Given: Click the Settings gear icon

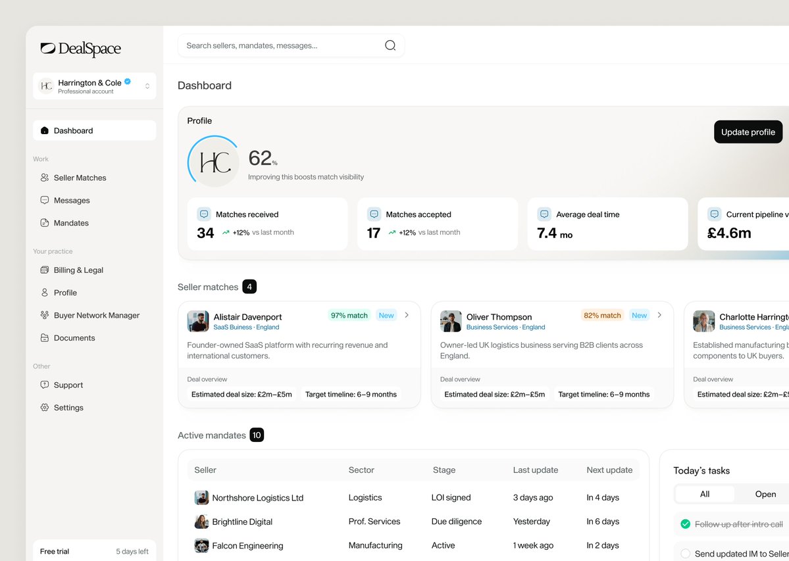Looking at the screenshot, I should (44, 408).
